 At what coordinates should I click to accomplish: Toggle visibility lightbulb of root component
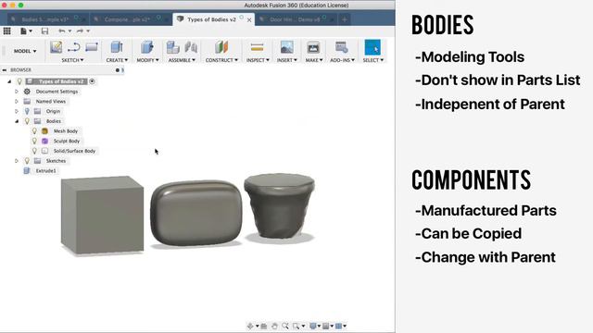pyautogui.click(x=19, y=81)
